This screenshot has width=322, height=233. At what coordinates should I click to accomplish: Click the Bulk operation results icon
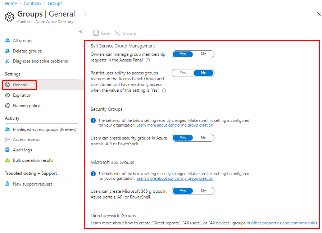coord(8,160)
